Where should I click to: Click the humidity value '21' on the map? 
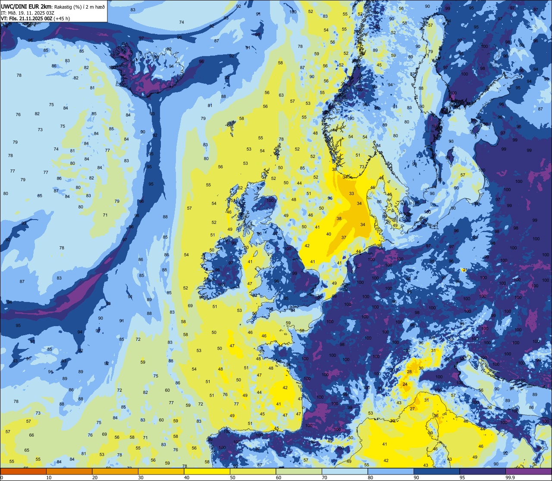(465, 270)
